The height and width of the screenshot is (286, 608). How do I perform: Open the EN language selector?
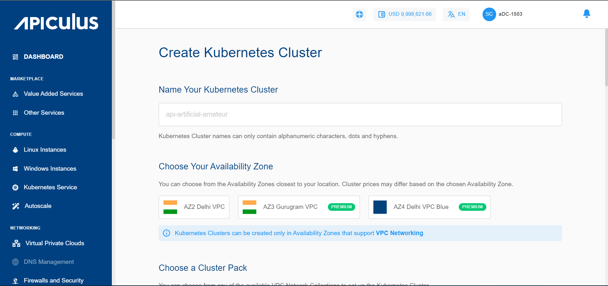coord(456,14)
